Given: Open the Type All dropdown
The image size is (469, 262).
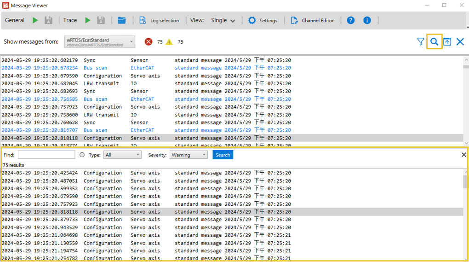Looking at the screenshot, I should [122, 155].
